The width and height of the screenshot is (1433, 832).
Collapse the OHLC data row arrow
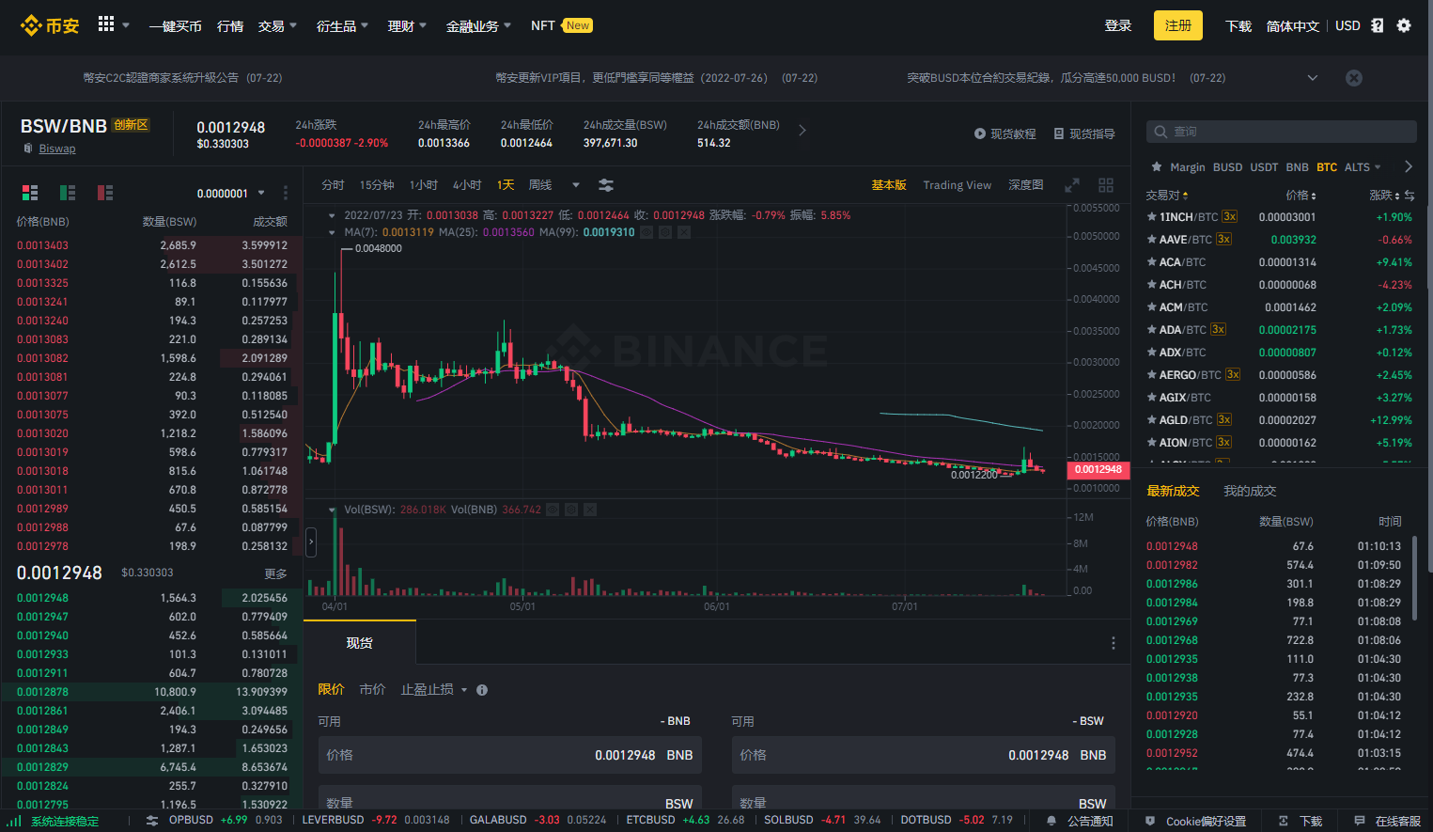(332, 215)
